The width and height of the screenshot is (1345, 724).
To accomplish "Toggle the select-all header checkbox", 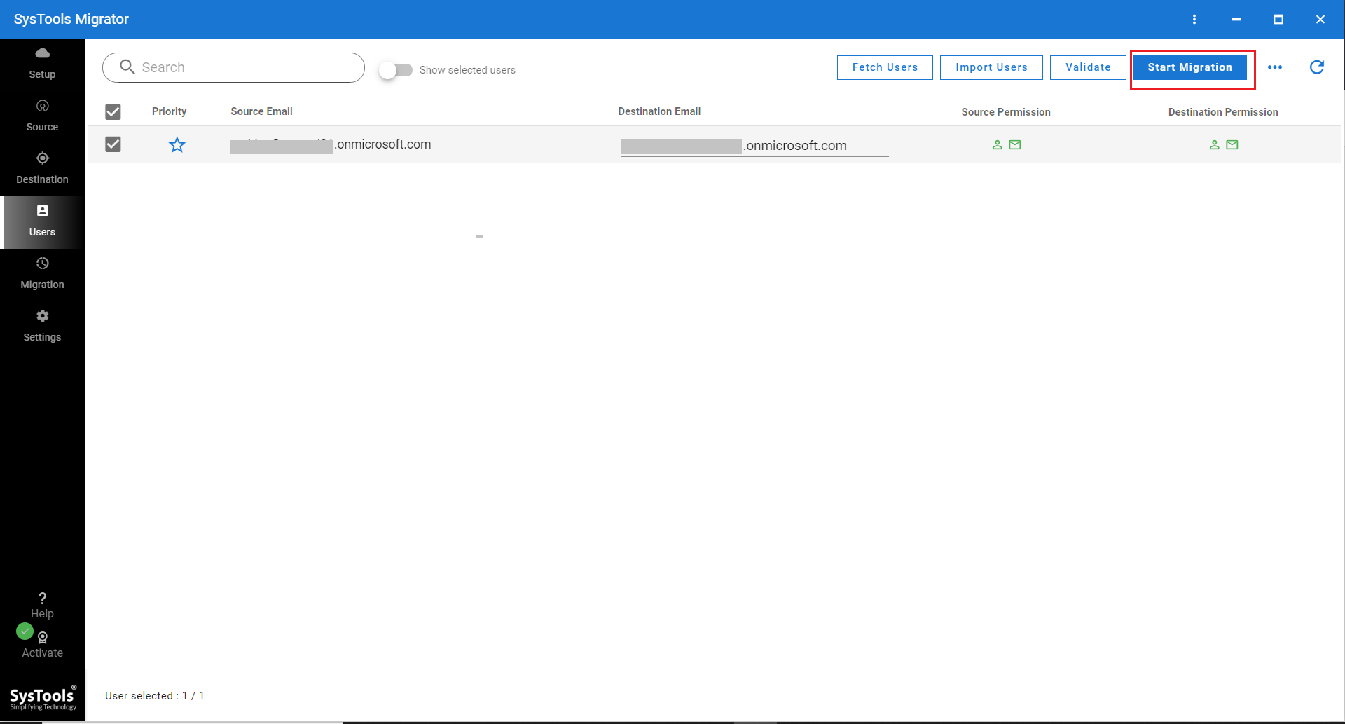I will [113, 112].
